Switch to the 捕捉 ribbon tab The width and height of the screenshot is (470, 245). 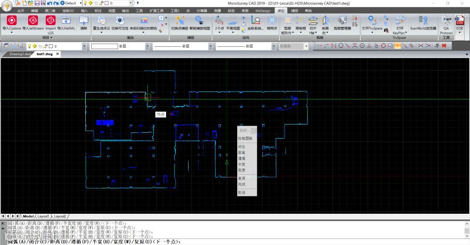point(295,10)
